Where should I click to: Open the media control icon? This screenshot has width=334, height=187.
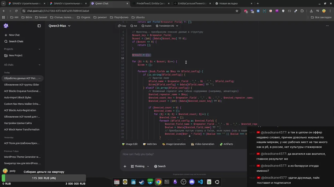[318, 11]
